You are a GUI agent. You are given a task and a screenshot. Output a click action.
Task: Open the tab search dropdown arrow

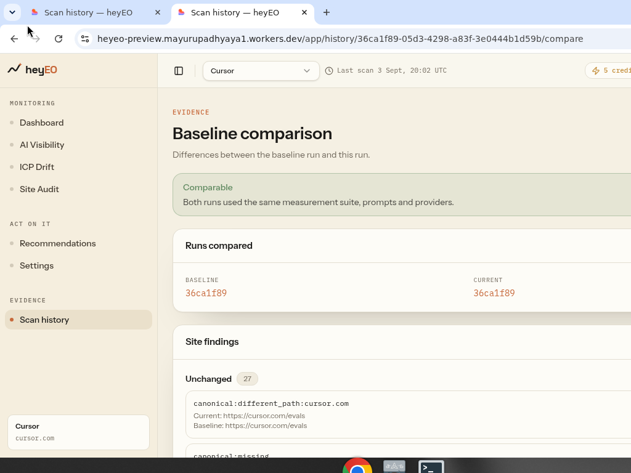[12, 12]
